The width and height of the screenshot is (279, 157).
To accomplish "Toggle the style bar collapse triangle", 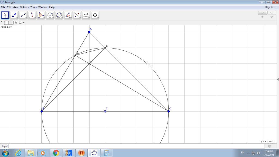I will click(2, 22).
